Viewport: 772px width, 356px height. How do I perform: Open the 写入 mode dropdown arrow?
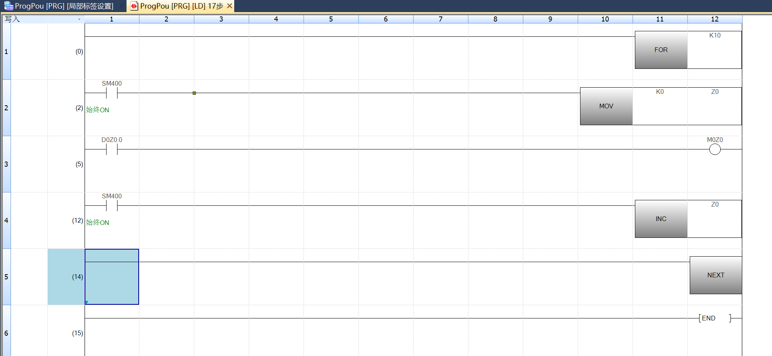click(79, 19)
